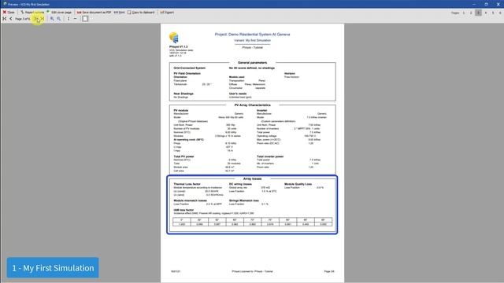The height and width of the screenshot is (283, 504).
Task: Click the Export button
Action: pos(167,13)
